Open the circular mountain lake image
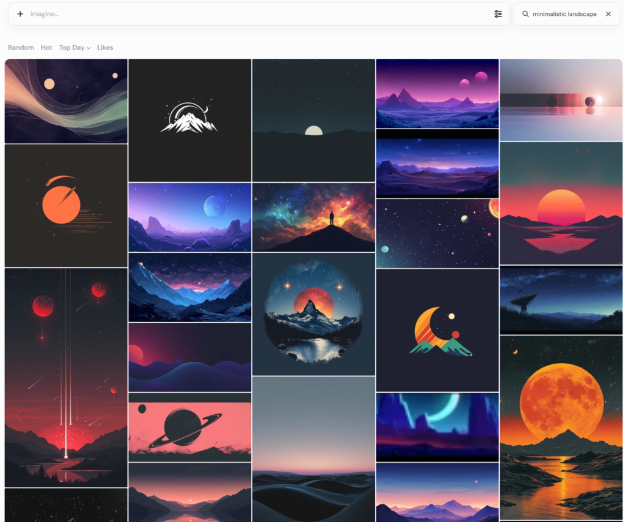624x522 pixels. tap(313, 314)
